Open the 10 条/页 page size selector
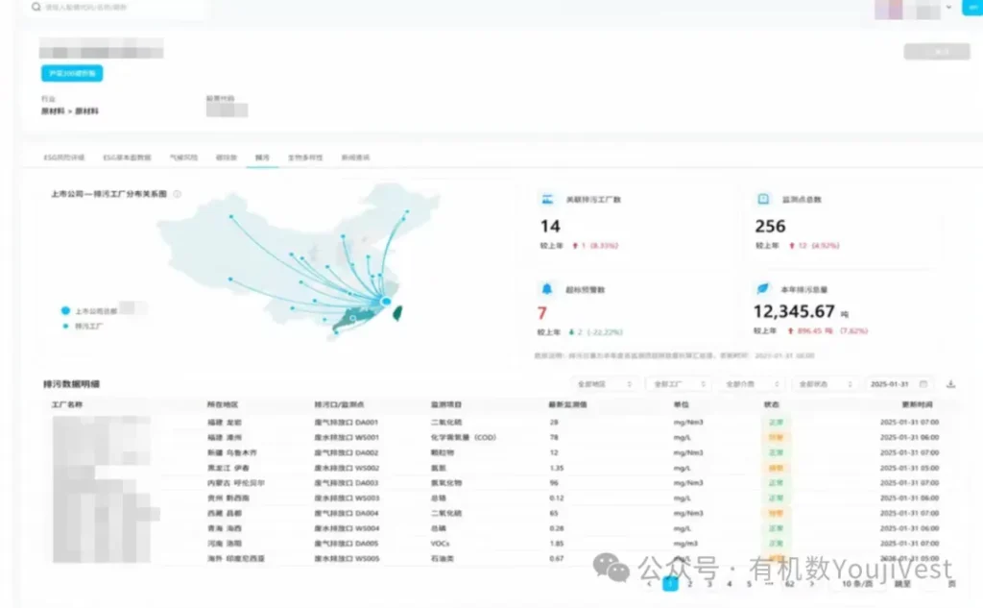The width and height of the screenshot is (983, 608). (x=857, y=584)
